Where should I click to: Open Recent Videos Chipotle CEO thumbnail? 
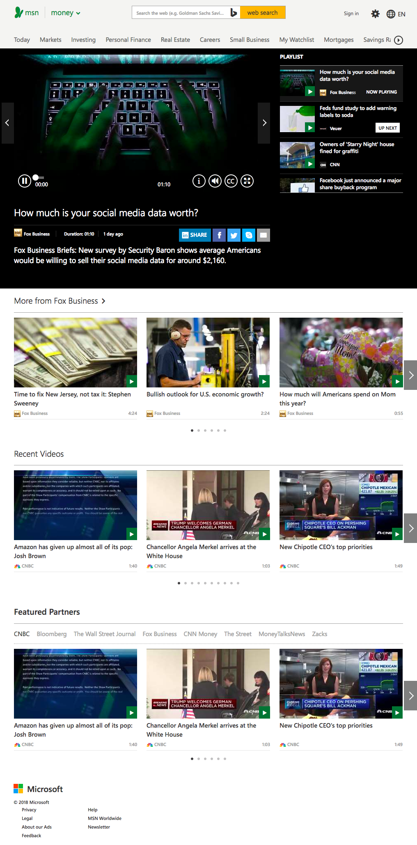coord(341,505)
